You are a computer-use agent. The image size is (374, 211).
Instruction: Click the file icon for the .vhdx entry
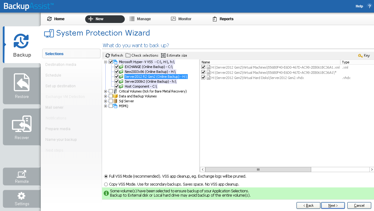[209, 78]
